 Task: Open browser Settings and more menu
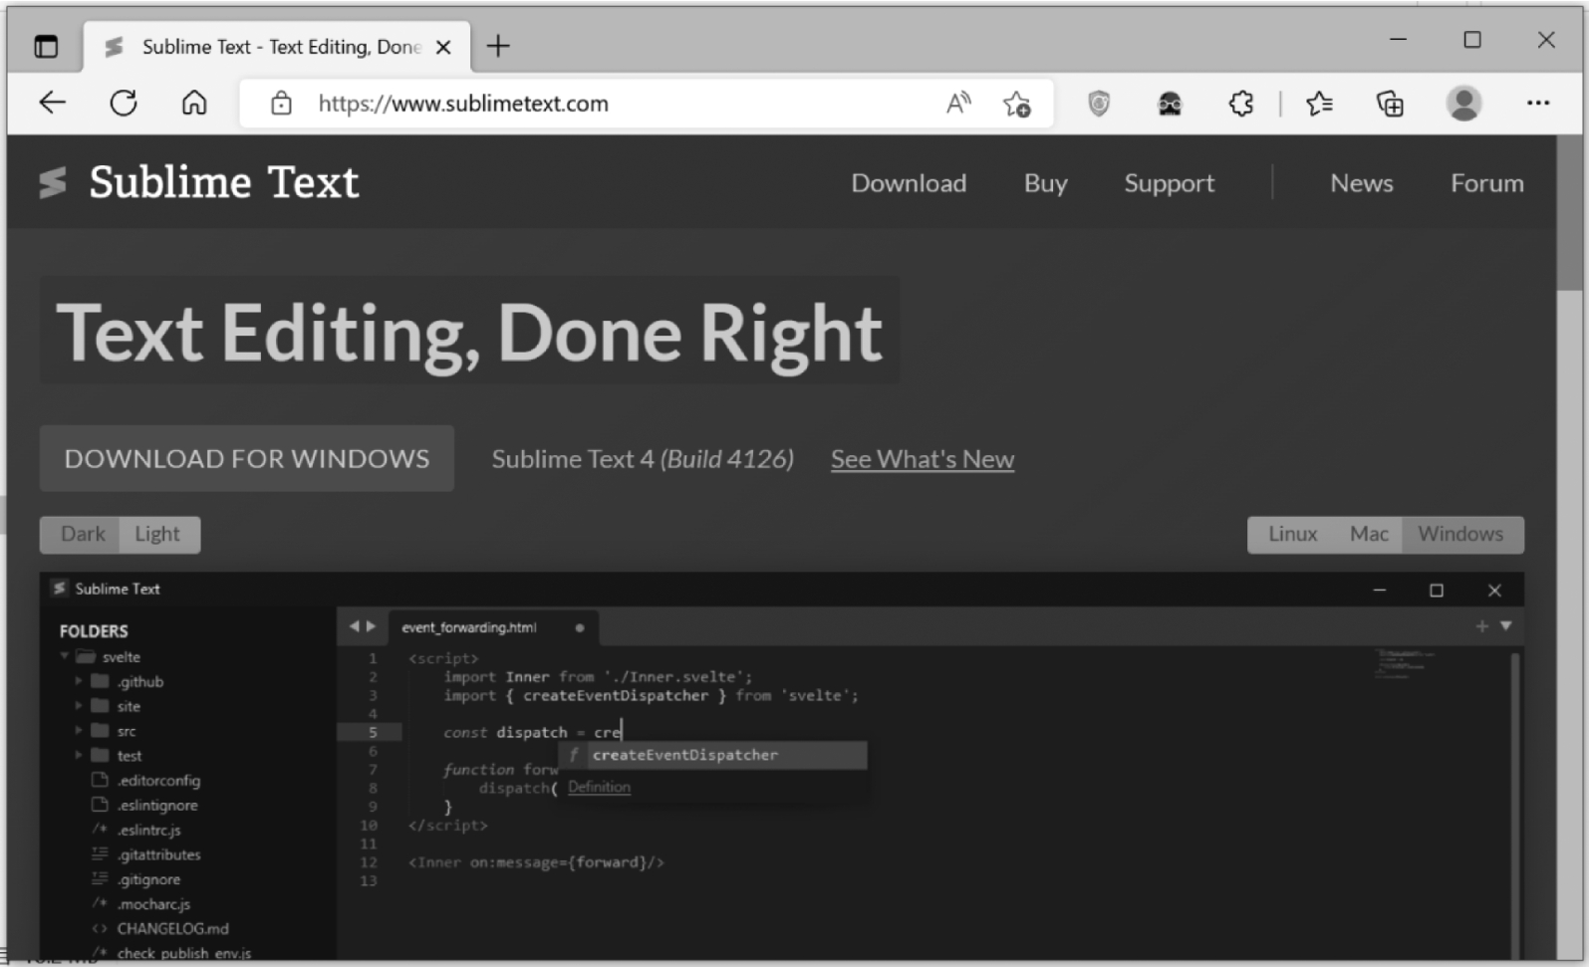pos(1537,103)
